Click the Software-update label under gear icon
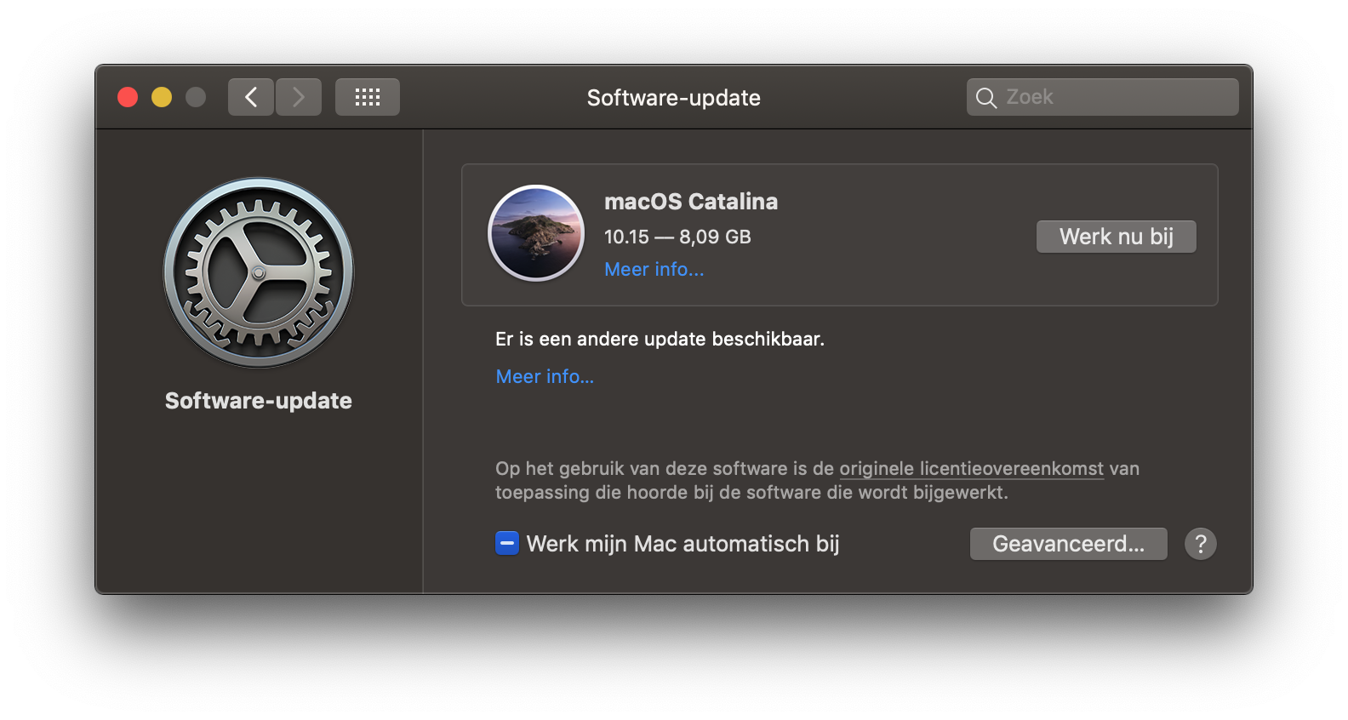 pyautogui.click(x=259, y=401)
